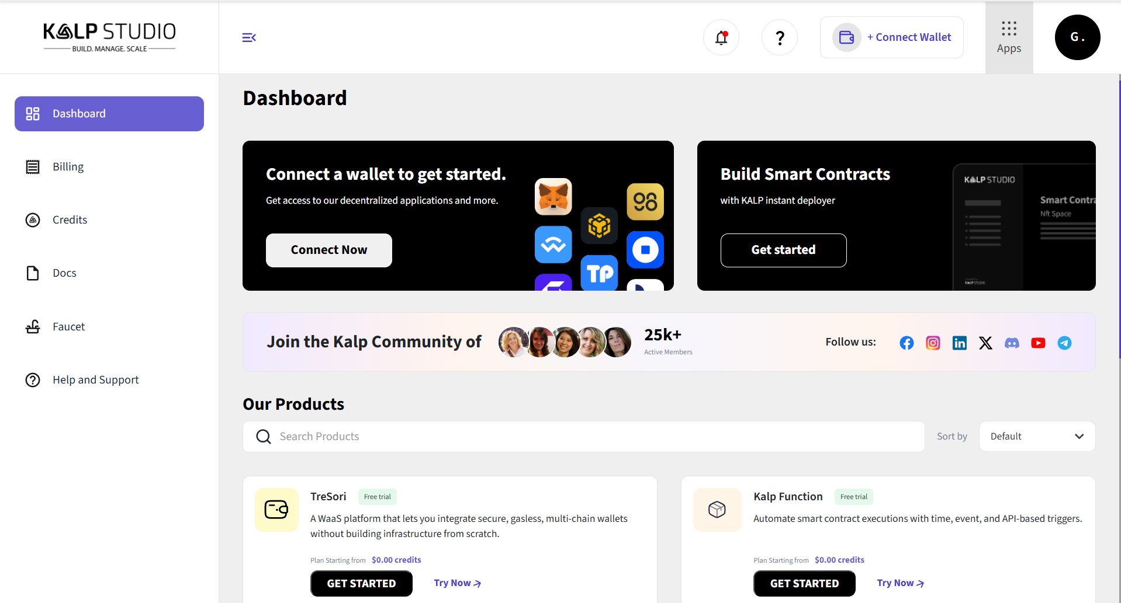The image size is (1121, 603).
Task: Join via the Discord icon
Action: [x=1012, y=343]
